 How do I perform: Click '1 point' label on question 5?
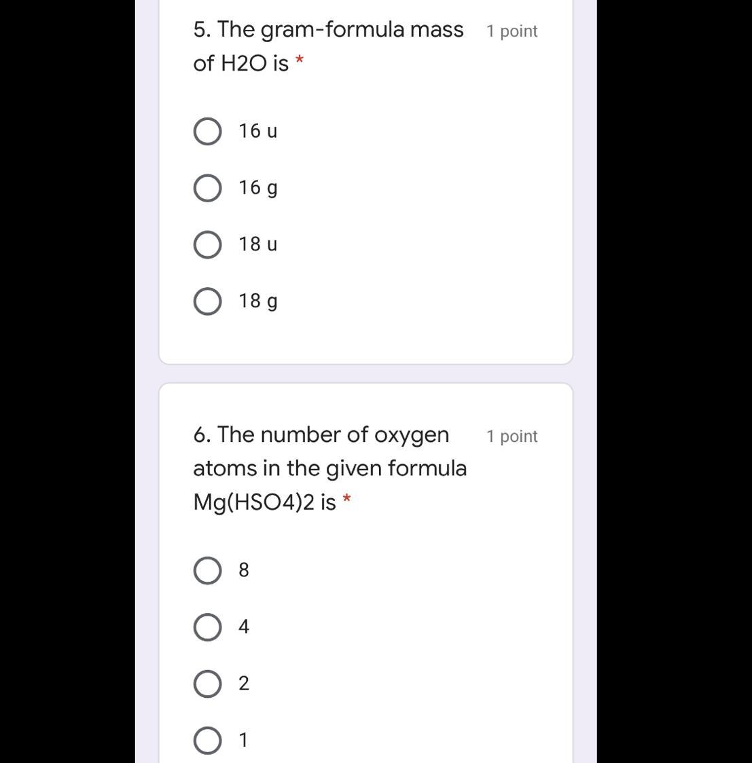click(512, 31)
